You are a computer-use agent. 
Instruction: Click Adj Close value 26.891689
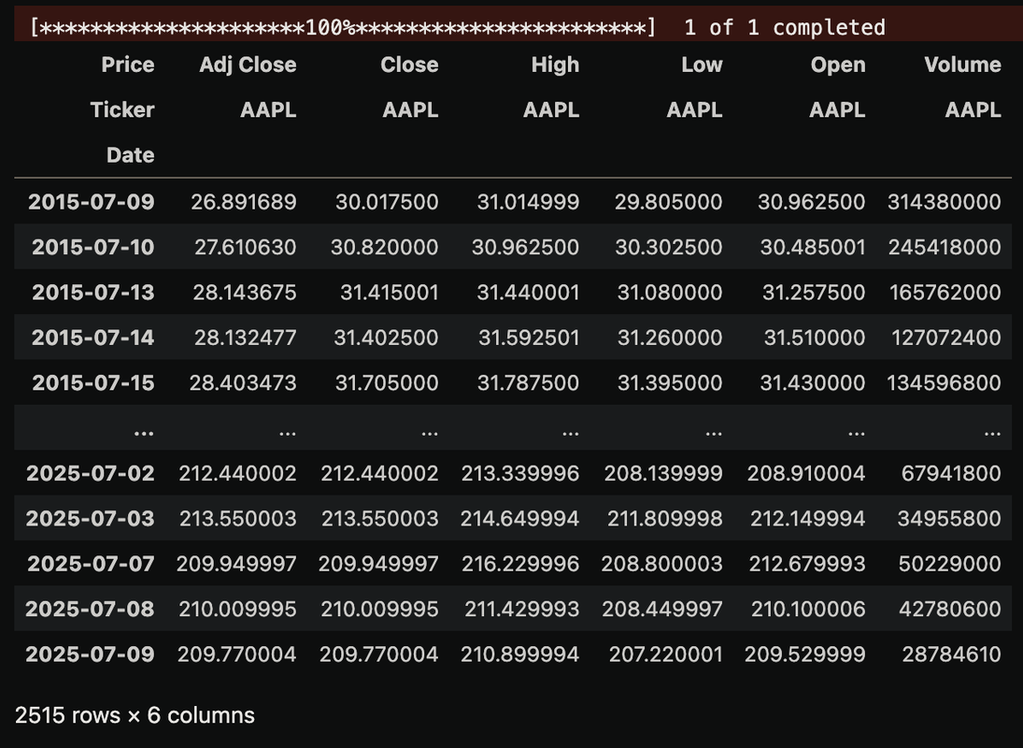(x=244, y=202)
